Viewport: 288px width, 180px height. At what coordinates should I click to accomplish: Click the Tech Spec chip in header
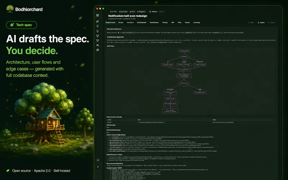[x=123, y=12]
